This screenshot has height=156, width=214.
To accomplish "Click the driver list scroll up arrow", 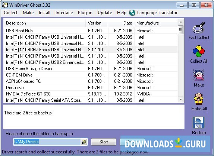I will tap(181, 22).
